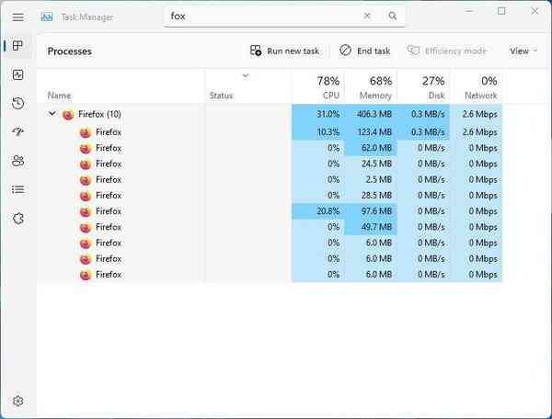
Task: Select the Firefox process using 49.7 MB memory
Action: 270,227
